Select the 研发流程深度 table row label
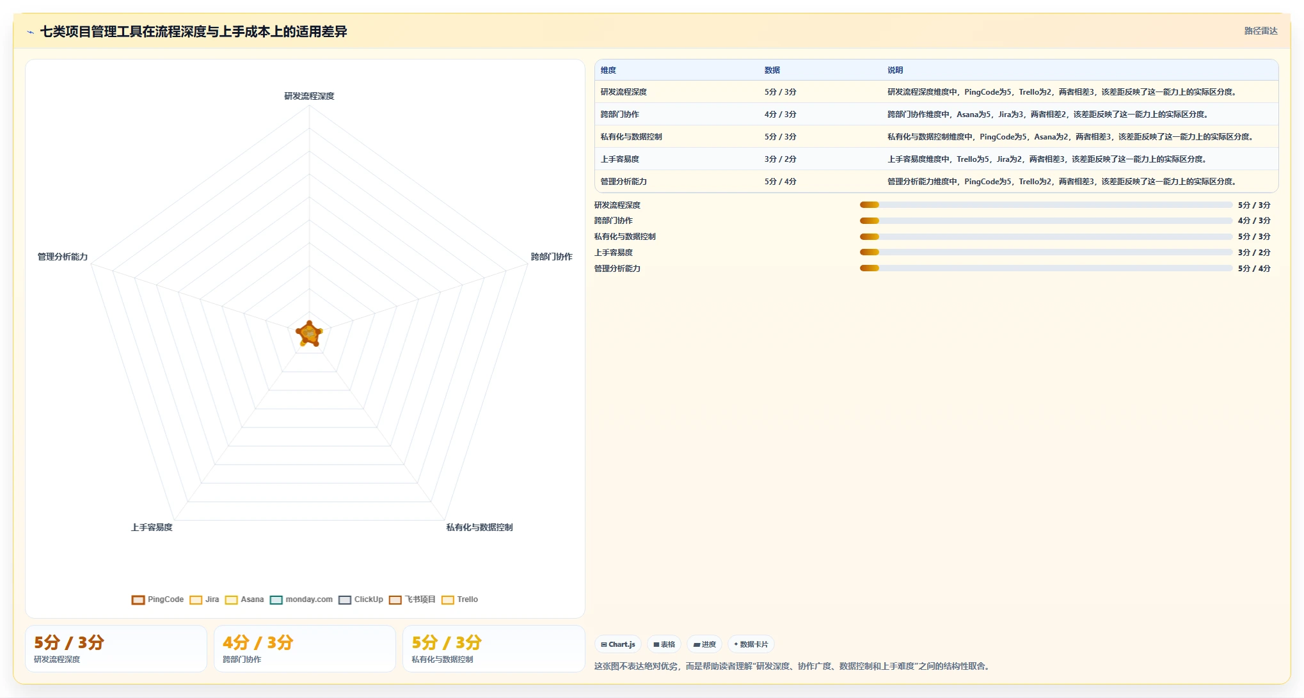This screenshot has width=1304, height=698. pyautogui.click(x=624, y=92)
